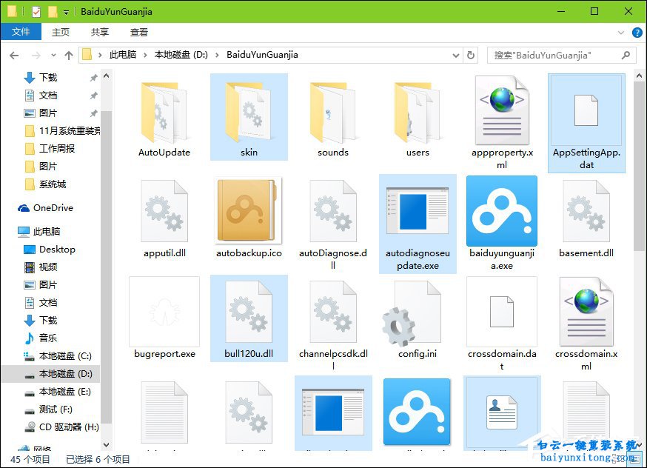Expand the Quick Access Toolbar customize menu
Viewport: 647px width, 468px height.
tap(66, 11)
